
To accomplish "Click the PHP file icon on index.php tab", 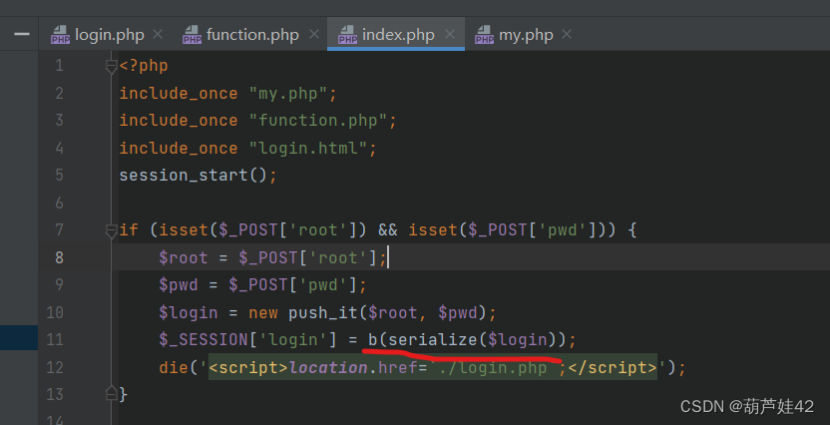I will [348, 35].
